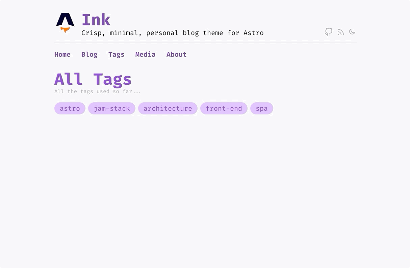Viewport: 410px width, 268px height.
Task: Go to the Home page
Action: pos(62,54)
